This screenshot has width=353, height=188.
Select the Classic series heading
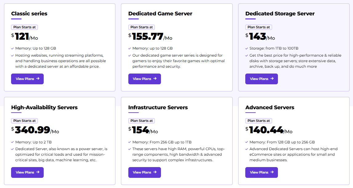click(29, 14)
